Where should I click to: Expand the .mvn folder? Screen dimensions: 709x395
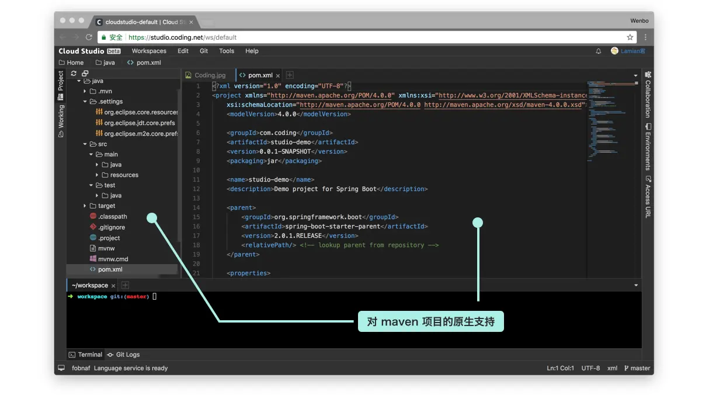(85, 91)
